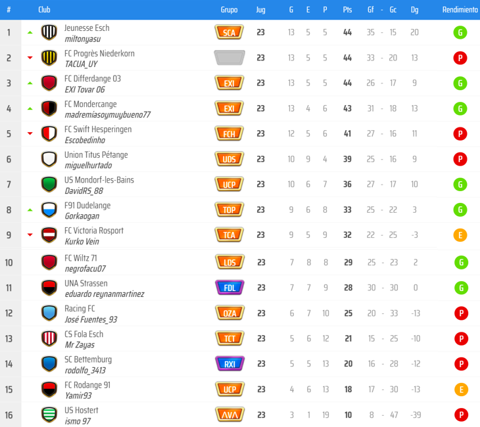Sort by the Rendimiento column header

click(x=460, y=10)
